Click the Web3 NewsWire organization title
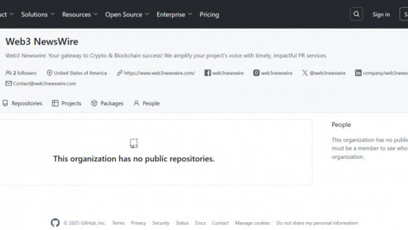 click(x=42, y=42)
